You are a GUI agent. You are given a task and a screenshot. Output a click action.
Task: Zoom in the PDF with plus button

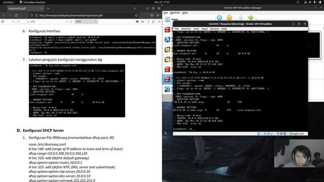71,21
